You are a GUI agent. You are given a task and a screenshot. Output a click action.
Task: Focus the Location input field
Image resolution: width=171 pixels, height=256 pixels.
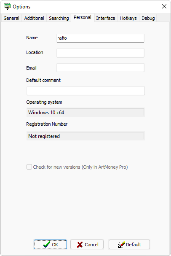(100, 53)
